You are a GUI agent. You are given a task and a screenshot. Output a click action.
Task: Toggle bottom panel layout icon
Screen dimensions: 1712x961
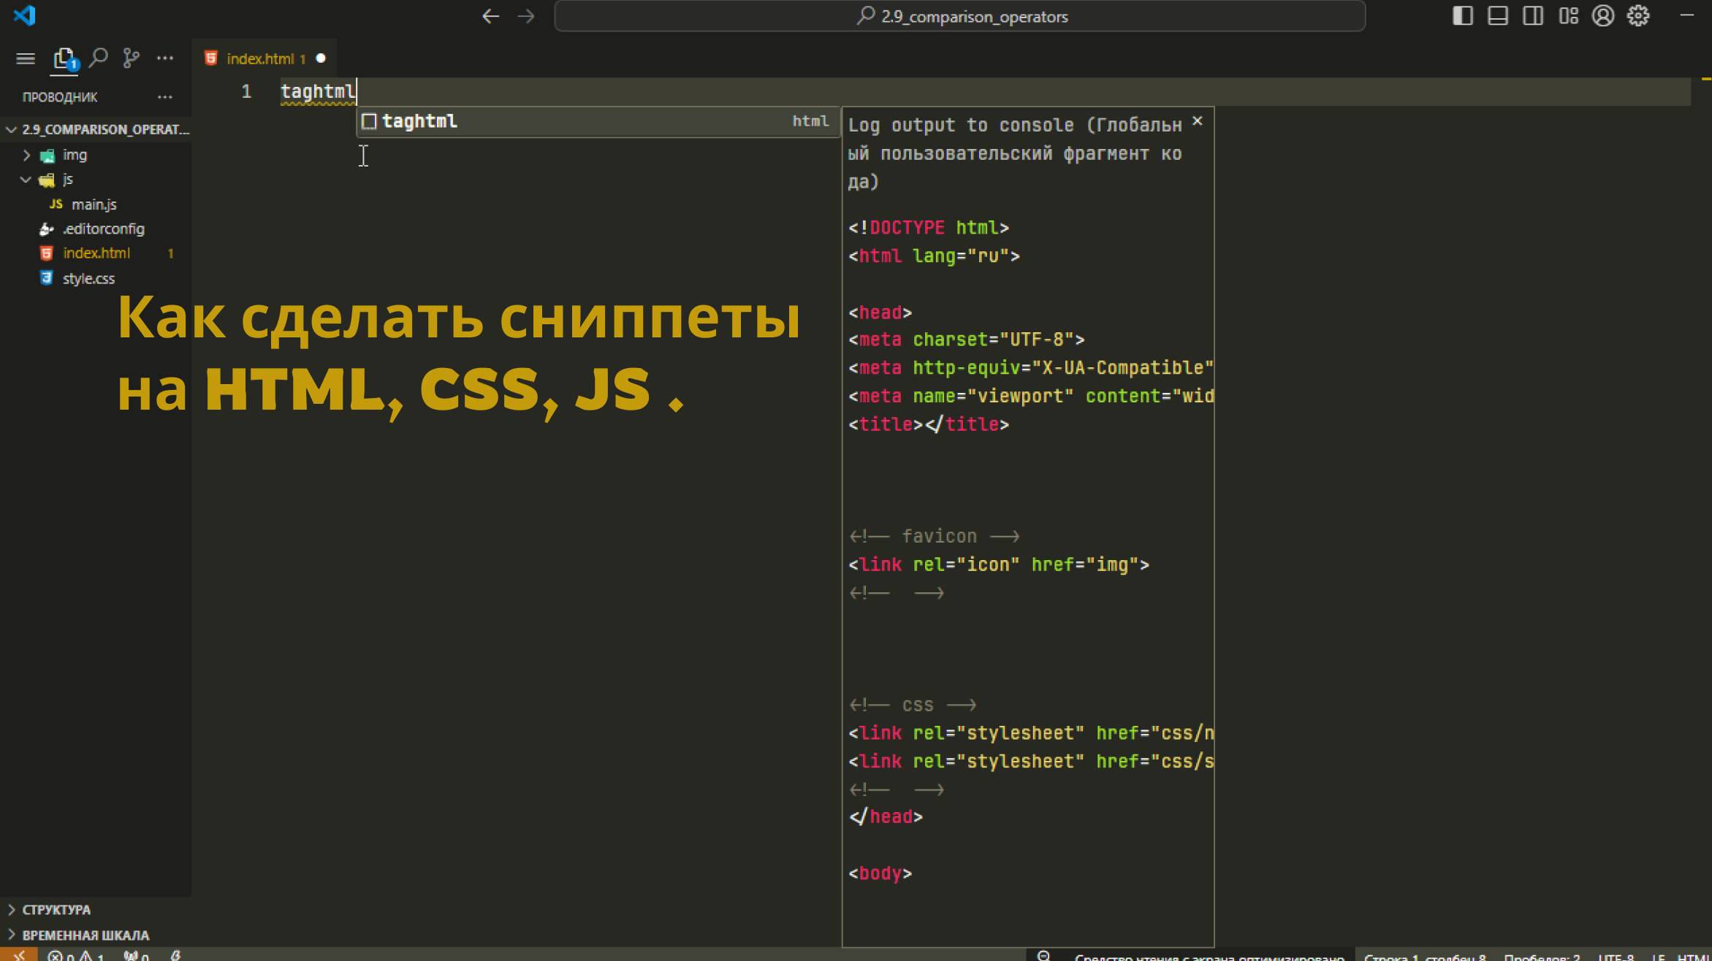(1498, 16)
